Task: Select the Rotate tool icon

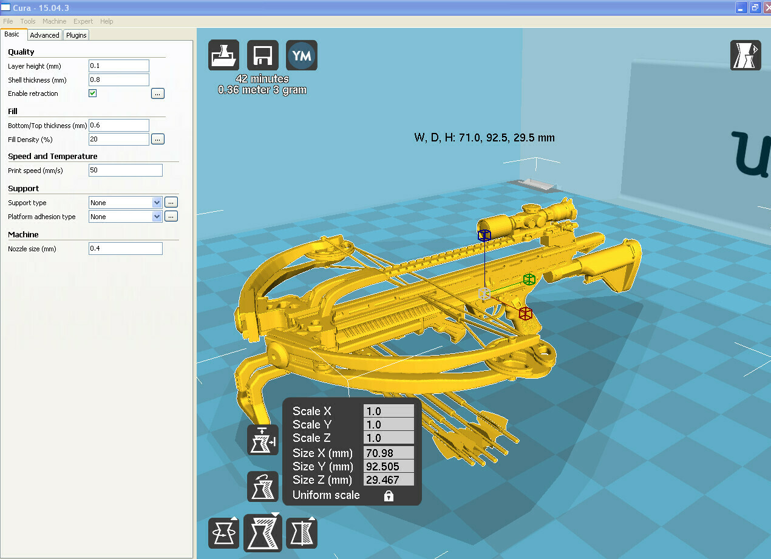Action: (223, 532)
